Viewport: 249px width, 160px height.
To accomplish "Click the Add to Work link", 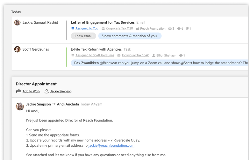I will click(x=31, y=91).
